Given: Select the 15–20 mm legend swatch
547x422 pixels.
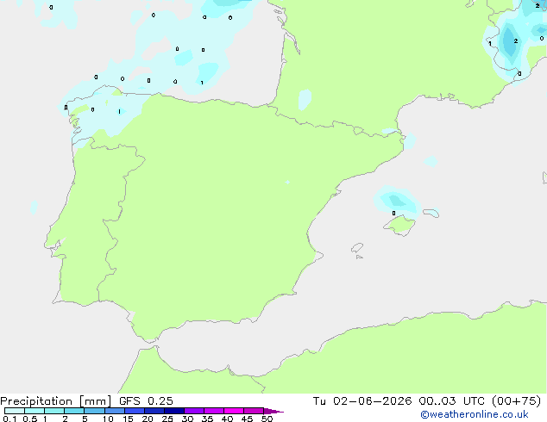Looking at the screenshot, I should [135, 411].
